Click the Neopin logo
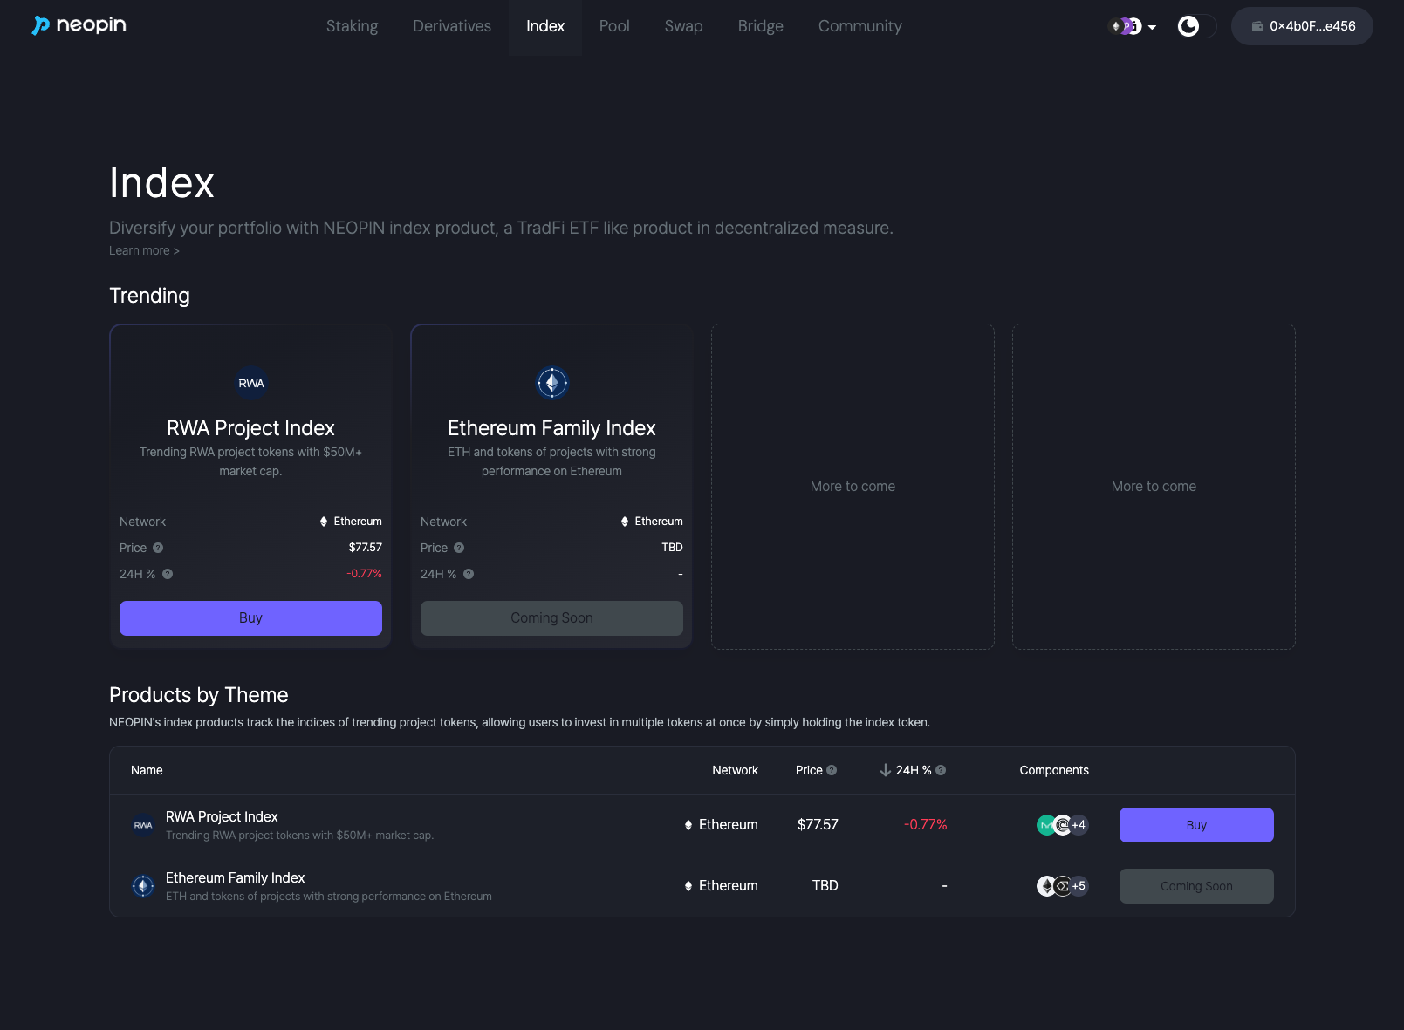Image resolution: width=1404 pixels, height=1030 pixels. (x=79, y=25)
